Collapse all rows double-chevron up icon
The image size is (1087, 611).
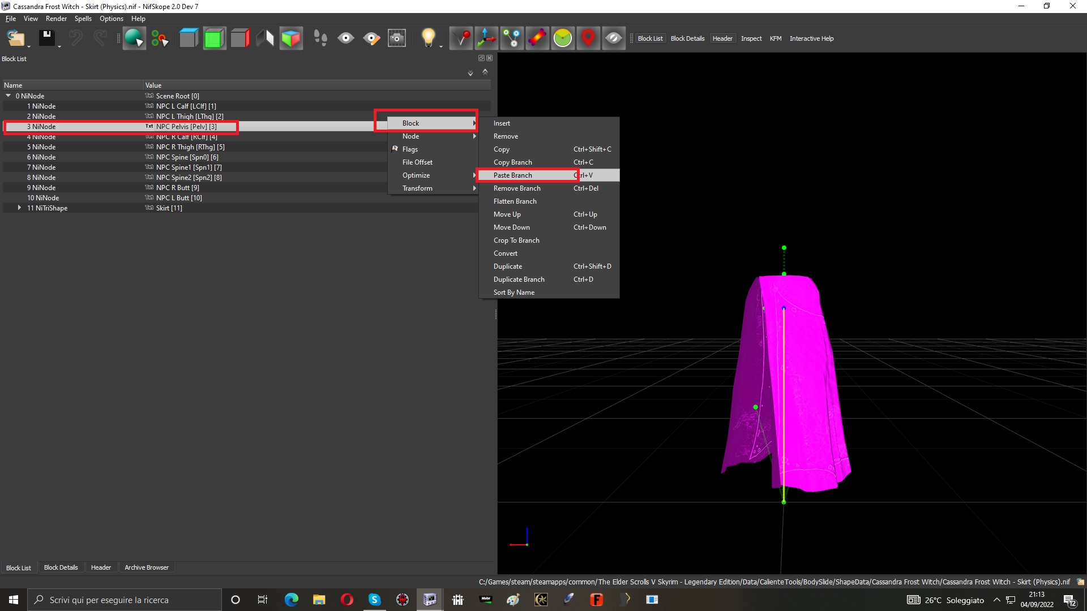(485, 72)
